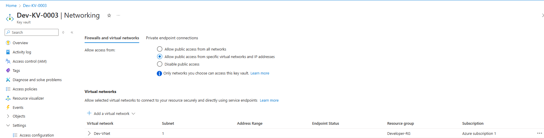Click the subnet count 1 cell
This screenshot has height=138, width=544.
(x=163, y=133)
